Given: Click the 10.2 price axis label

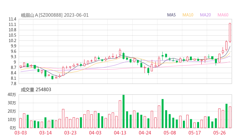Looking at the screenshot, I should pos(12,41).
